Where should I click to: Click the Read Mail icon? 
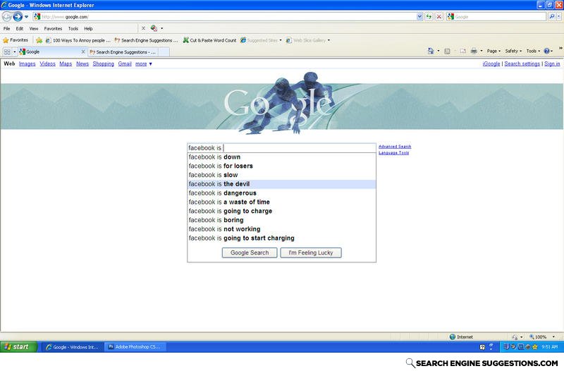[x=463, y=51]
